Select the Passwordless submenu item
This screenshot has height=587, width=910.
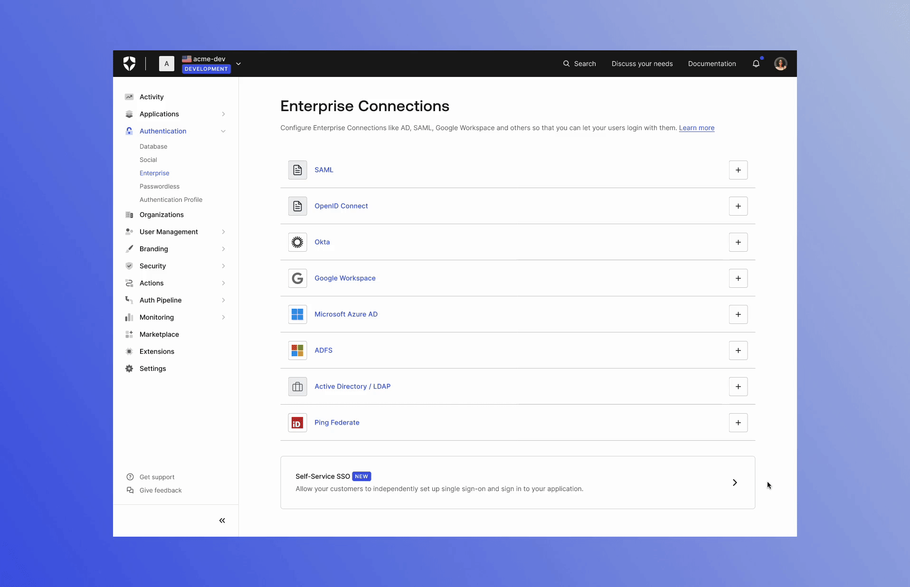[x=160, y=186]
